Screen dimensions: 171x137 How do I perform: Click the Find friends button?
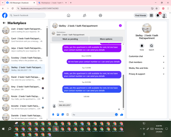pos(141,15)
